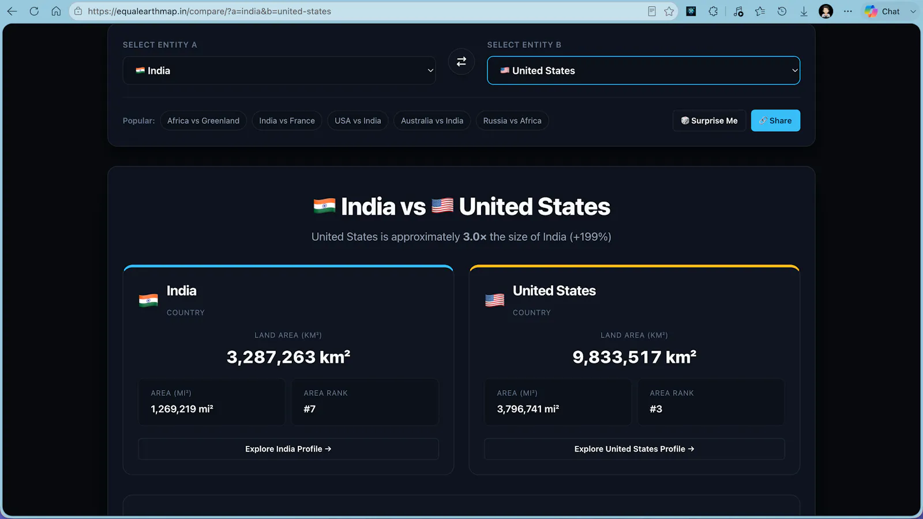This screenshot has width=923, height=519.
Task: Open the dark square extension icon
Action: pyautogui.click(x=691, y=12)
